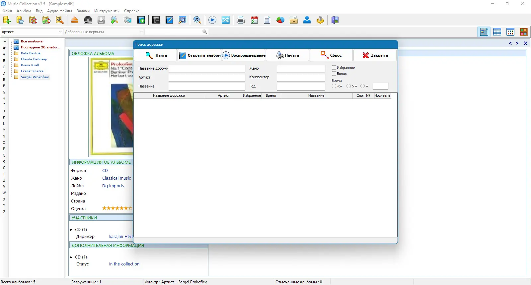Open the Аудио файлы menu
This screenshot has width=531, height=285.
click(59, 11)
